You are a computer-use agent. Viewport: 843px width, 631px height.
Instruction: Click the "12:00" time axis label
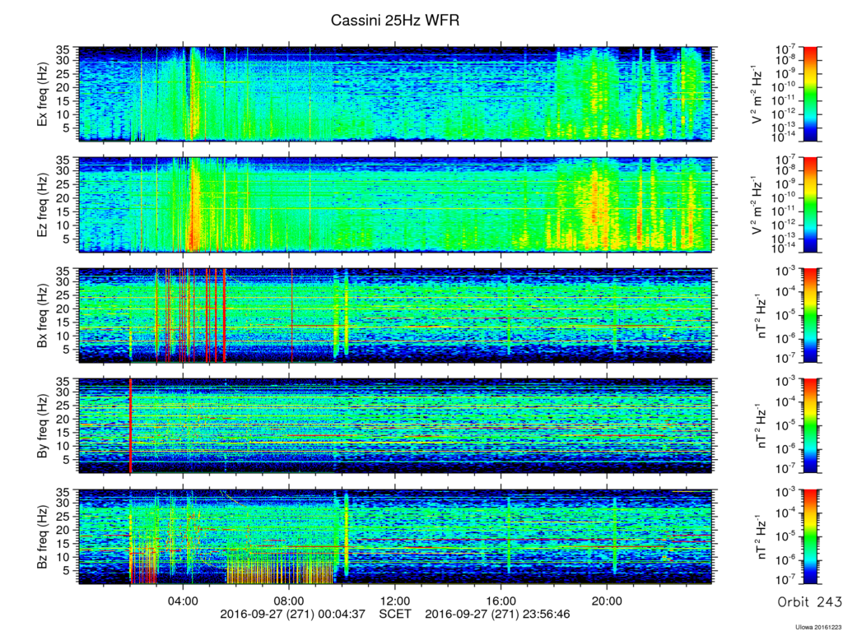pos(395,601)
